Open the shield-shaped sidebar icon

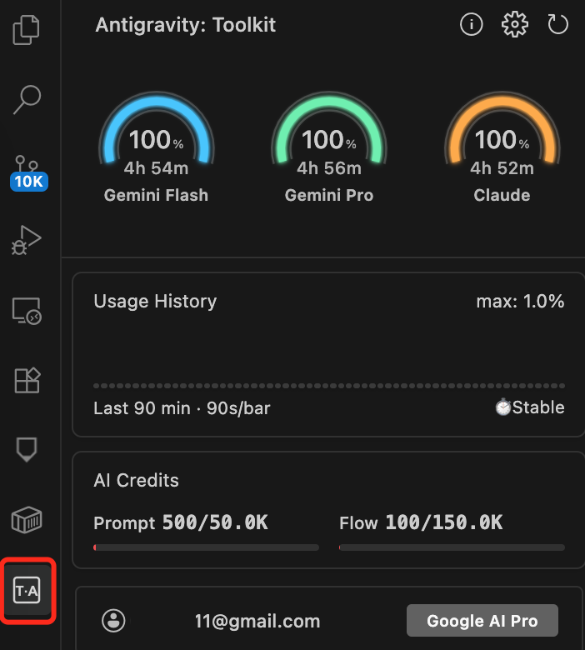click(x=27, y=450)
